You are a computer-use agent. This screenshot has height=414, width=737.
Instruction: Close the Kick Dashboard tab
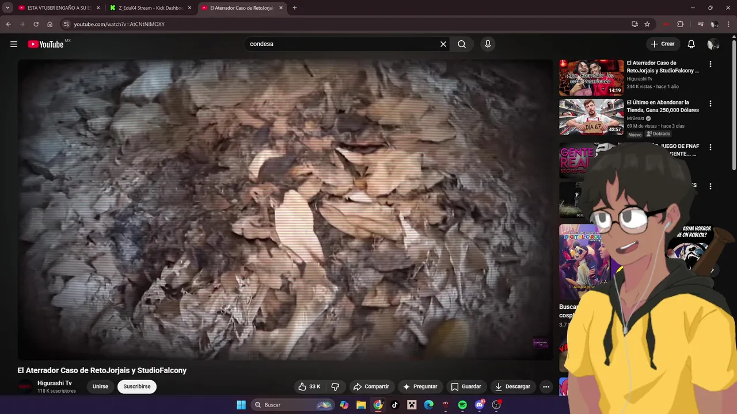click(189, 8)
